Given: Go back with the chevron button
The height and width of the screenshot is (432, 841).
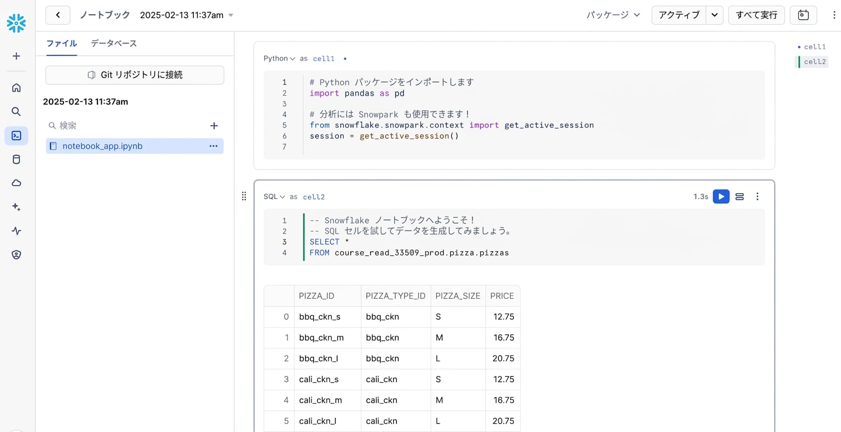Looking at the screenshot, I should click(x=58, y=15).
